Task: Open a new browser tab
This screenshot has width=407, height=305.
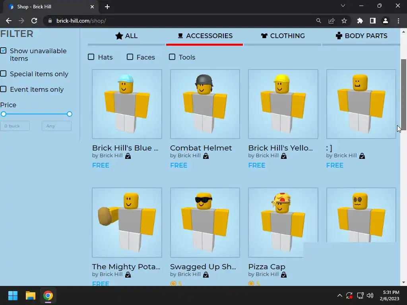Action: (107, 7)
